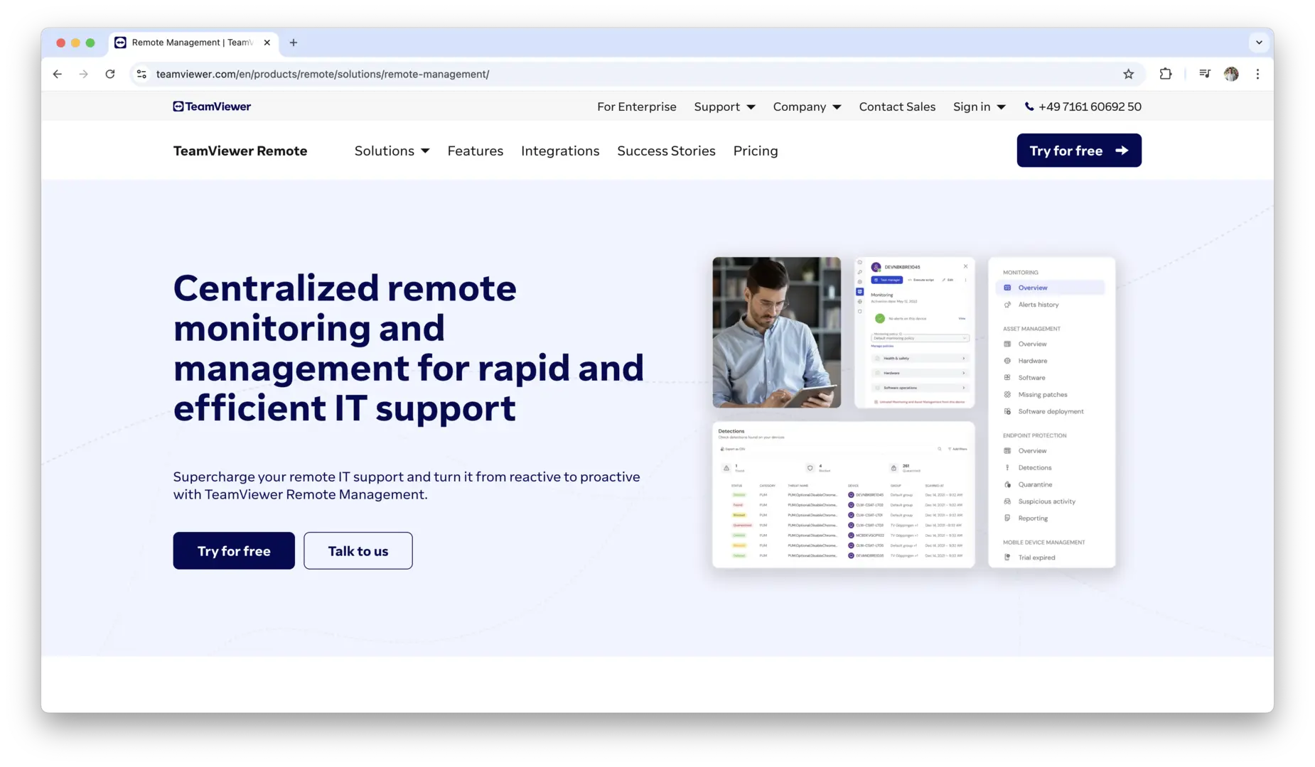Click the browser forward arrow
The height and width of the screenshot is (767, 1315).
coord(84,74)
